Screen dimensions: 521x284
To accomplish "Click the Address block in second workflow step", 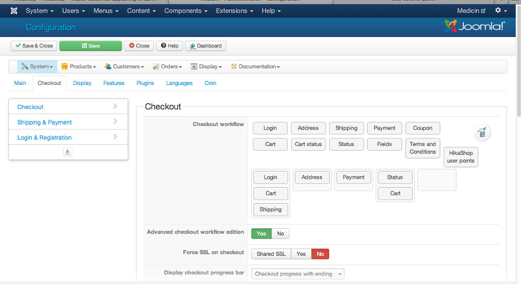I will 312,177.
